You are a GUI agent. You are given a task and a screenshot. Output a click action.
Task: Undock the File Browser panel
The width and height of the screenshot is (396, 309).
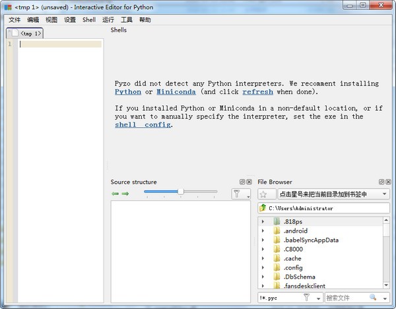pos(382,182)
